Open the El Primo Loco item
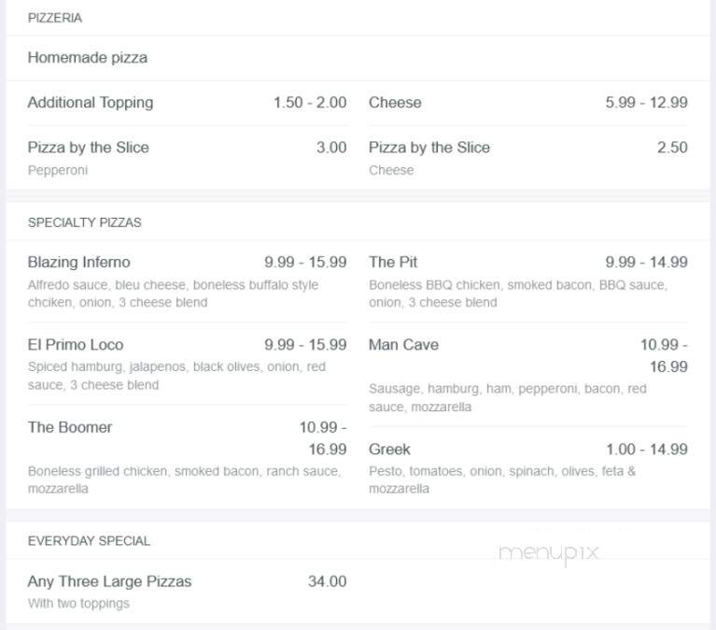The image size is (716, 630). (x=188, y=365)
